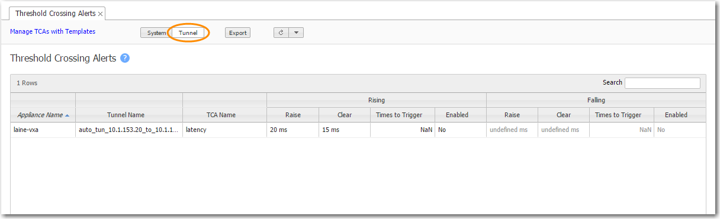Select the Threshold Crossing Alerts tab
Image resolution: width=720 pixels, height=219 pixels.
[x=55, y=13]
